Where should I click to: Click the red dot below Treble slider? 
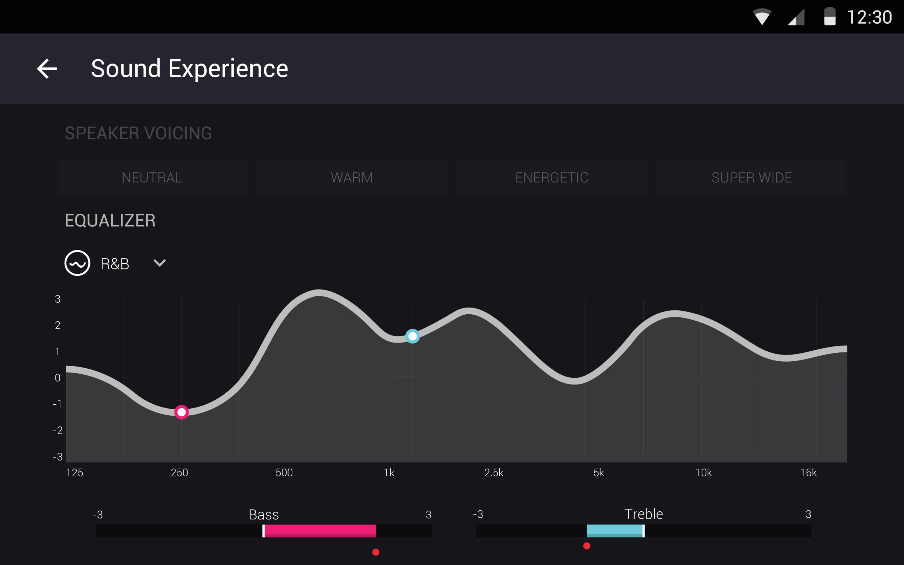pos(587,546)
